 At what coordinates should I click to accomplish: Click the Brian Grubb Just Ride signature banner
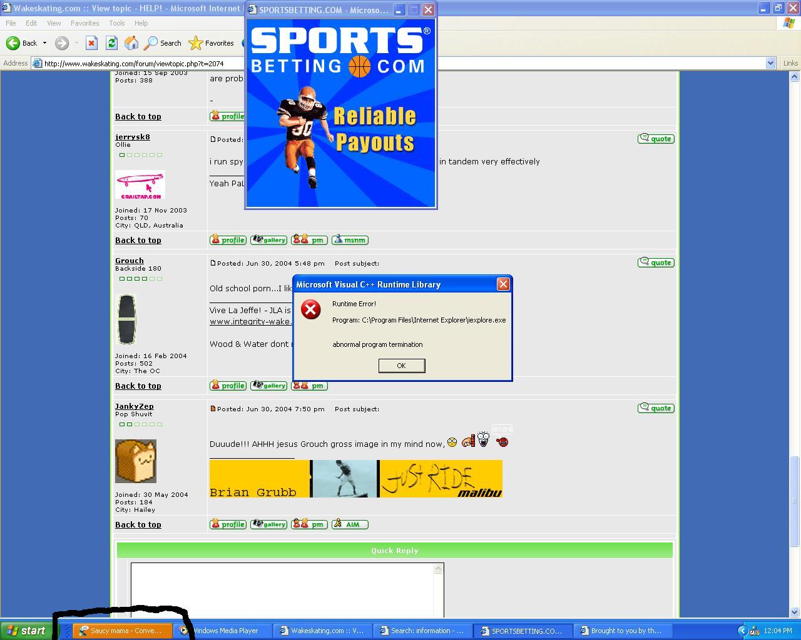tap(356, 479)
